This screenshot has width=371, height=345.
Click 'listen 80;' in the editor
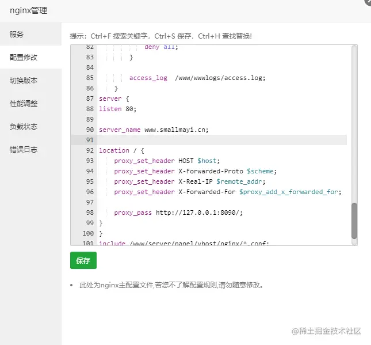(117, 109)
